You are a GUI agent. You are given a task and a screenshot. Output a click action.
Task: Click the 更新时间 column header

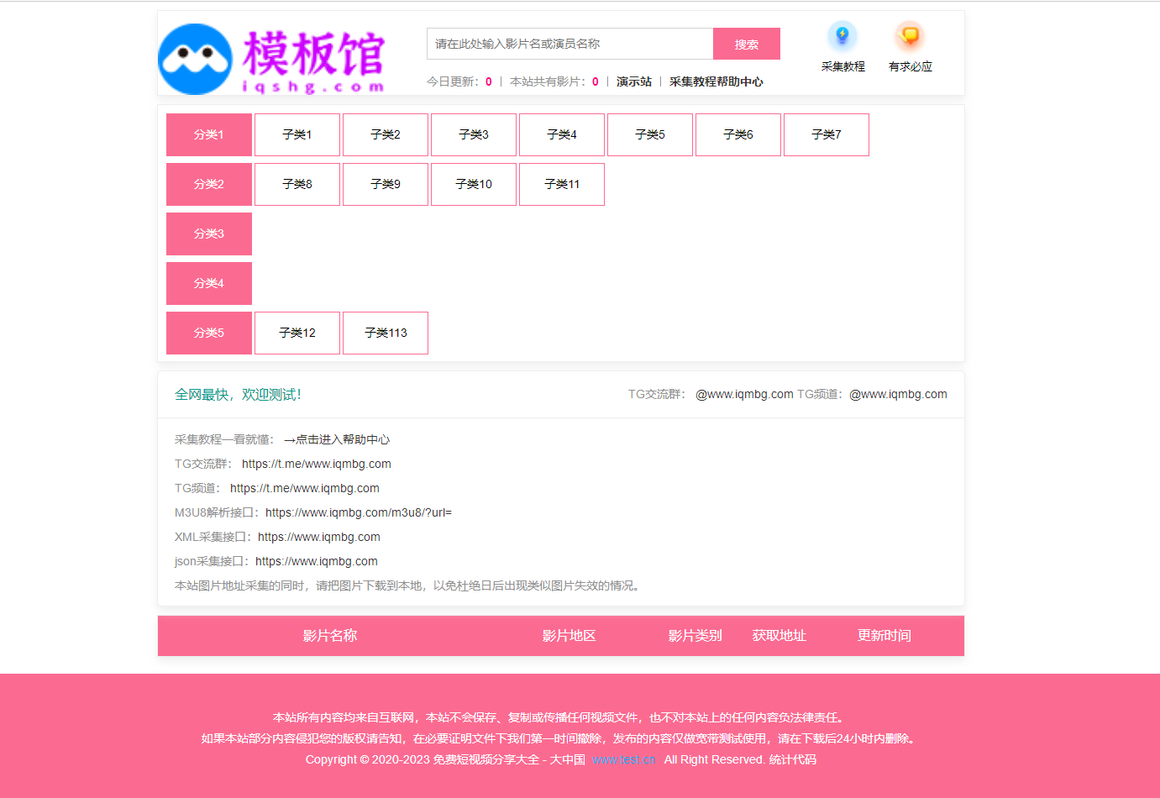(x=884, y=636)
